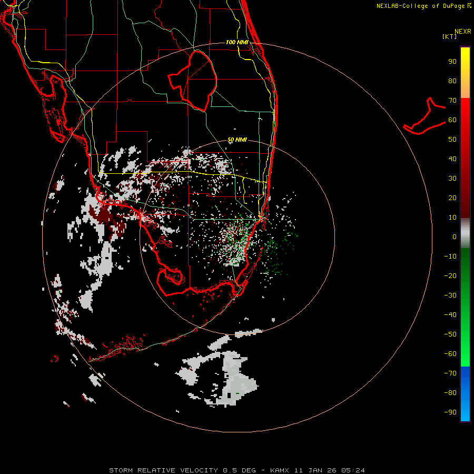The image size is (474, 474).
Task: Click the -20 scale value
Action: [450, 276]
